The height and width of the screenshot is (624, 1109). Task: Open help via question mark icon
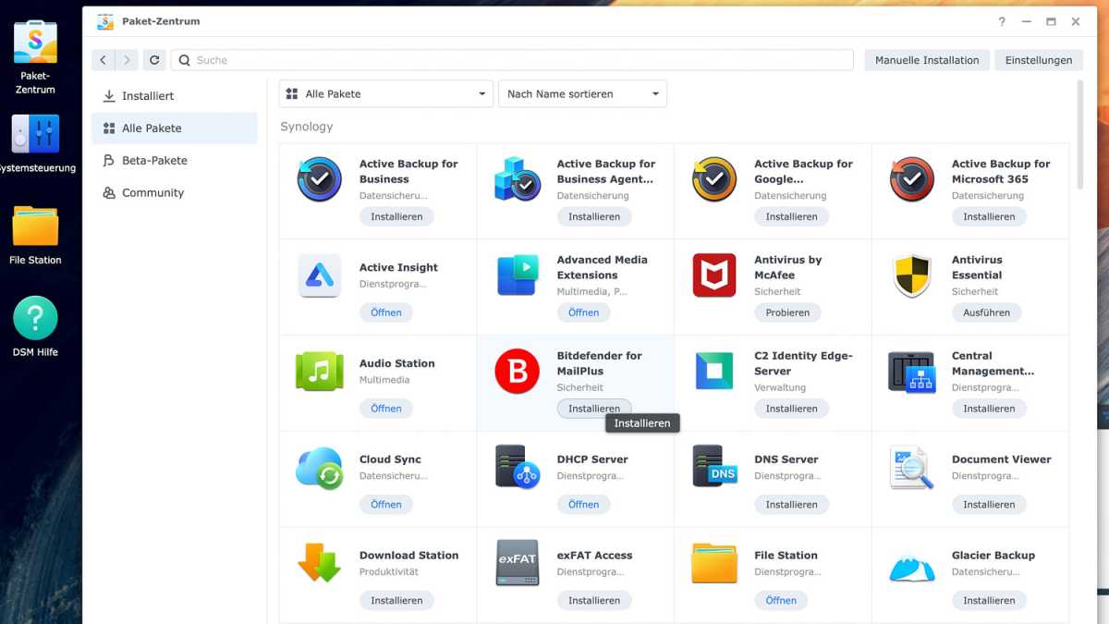click(1002, 21)
